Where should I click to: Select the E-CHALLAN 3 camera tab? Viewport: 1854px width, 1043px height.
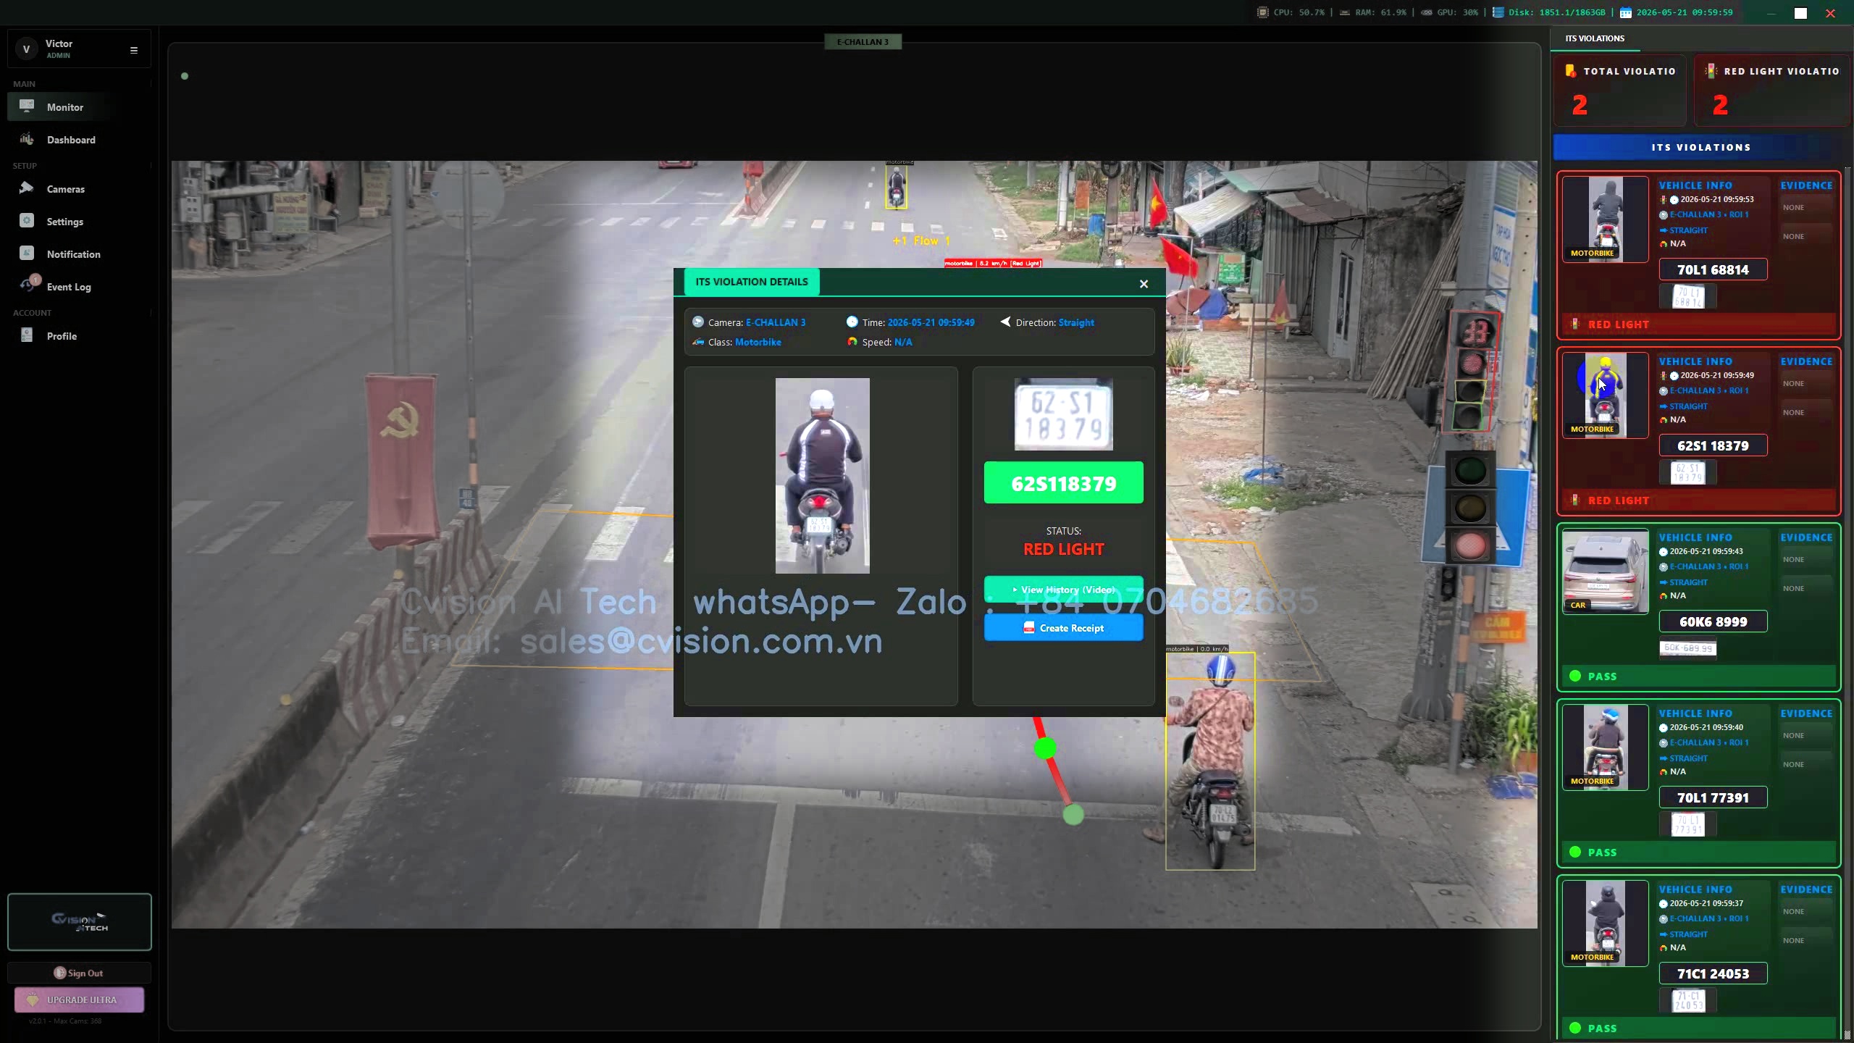863,42
